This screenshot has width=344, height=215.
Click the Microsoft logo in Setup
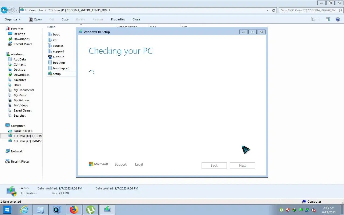pyautogui.click(x=99, y=164)
